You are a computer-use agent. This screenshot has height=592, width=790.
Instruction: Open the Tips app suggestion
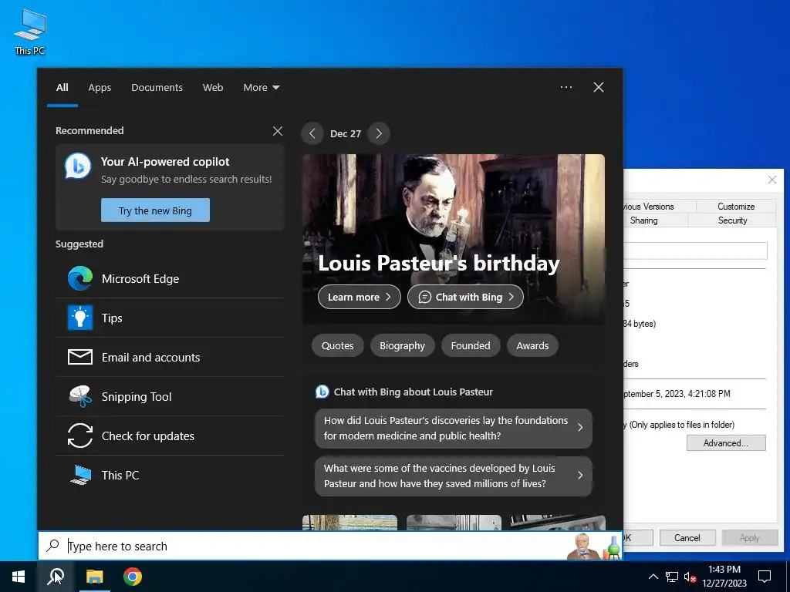(170, 318)
